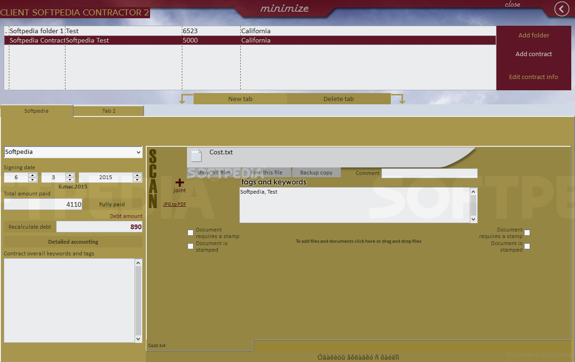Click contract keywords scrollbar down arrow
The image size is (575, 362).
tap(138, 339)
